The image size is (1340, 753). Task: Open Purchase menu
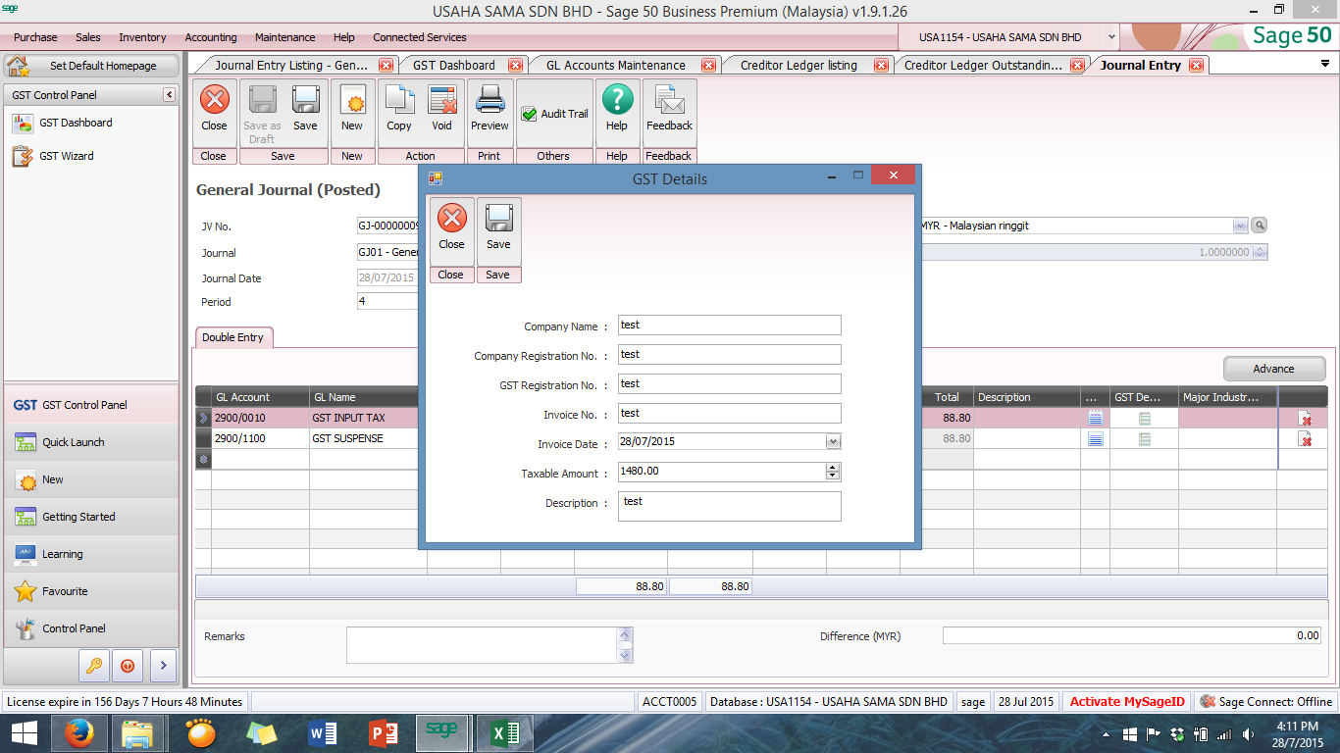(x=35, y=37)
